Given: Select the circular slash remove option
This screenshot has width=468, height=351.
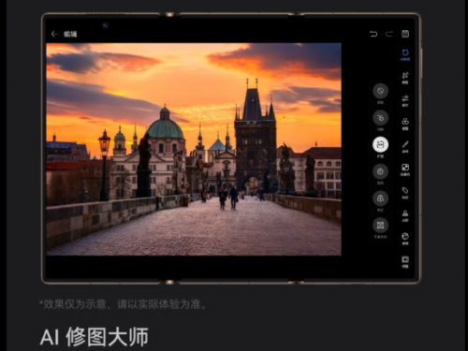Looking at the screenshot, I should 380,91.
